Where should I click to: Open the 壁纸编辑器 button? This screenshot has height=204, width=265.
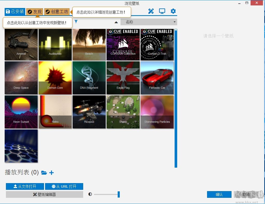click(45, 194)
